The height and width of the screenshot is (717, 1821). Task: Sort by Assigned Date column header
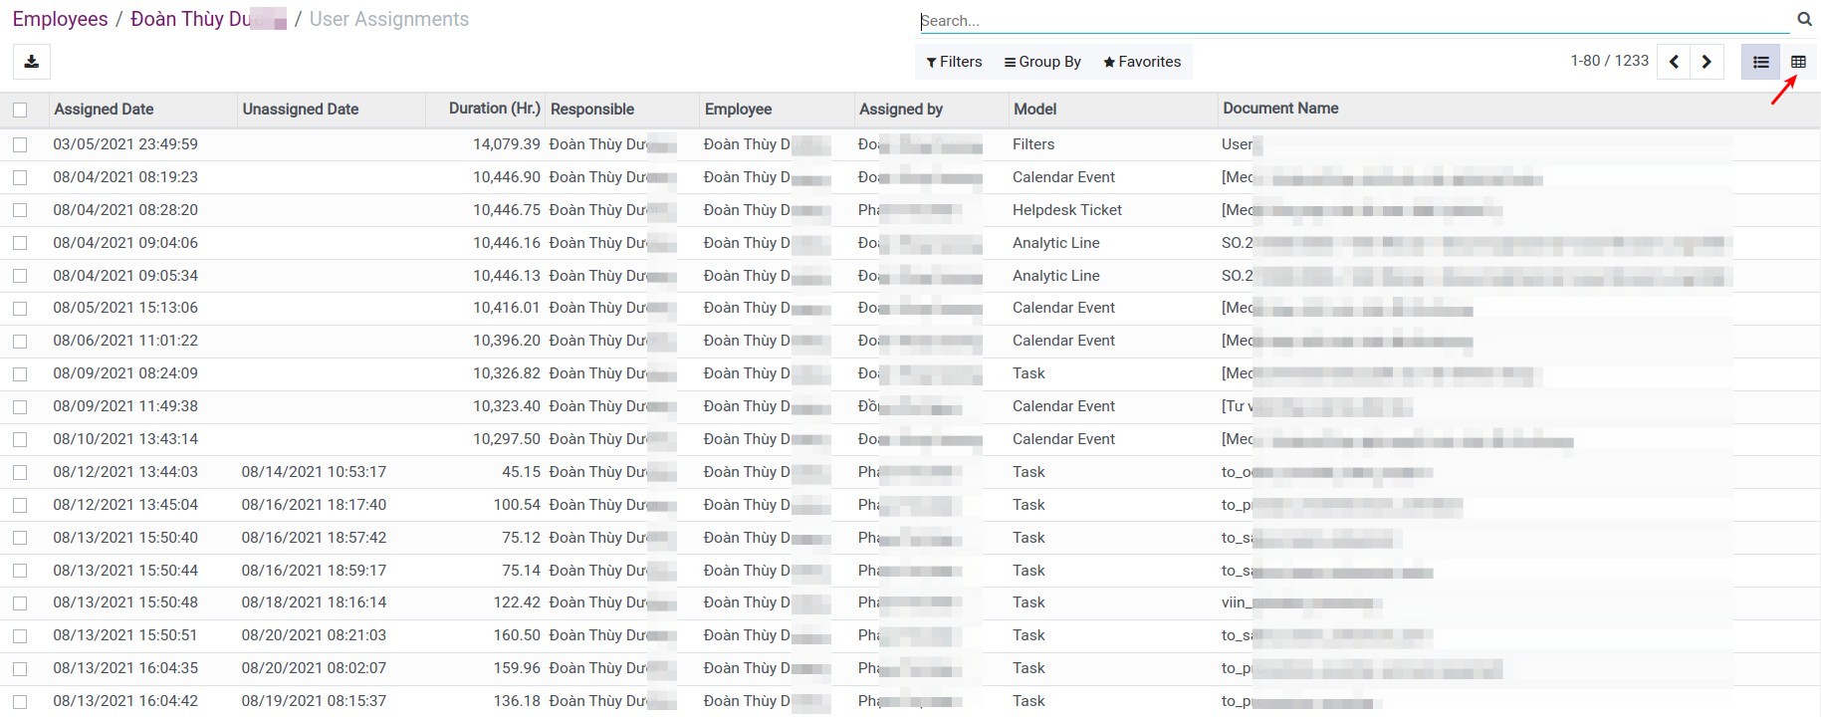tap(104, 110)
